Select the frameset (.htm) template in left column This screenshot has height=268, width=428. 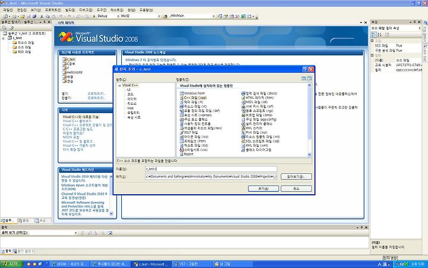coord(193,141)
